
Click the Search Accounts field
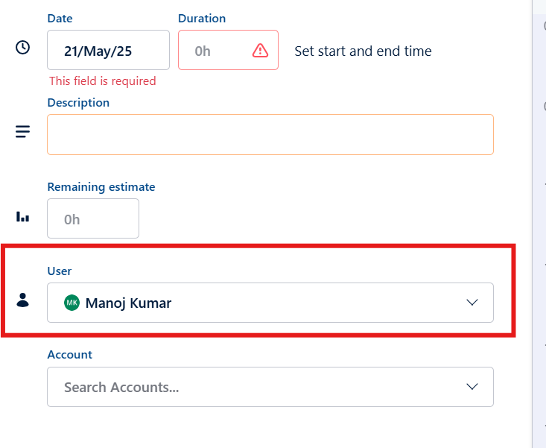coord(253,387)
